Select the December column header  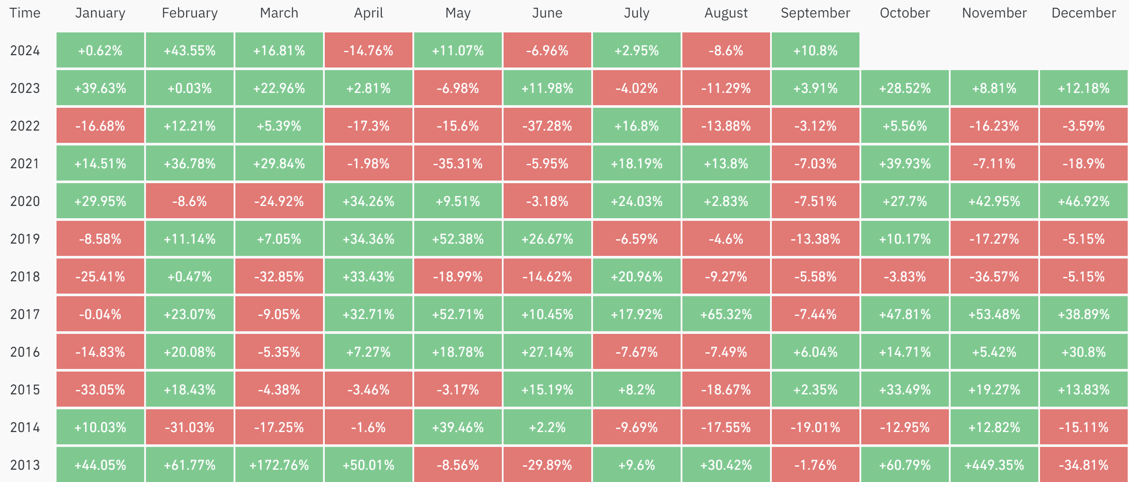tap(1083, 13)
